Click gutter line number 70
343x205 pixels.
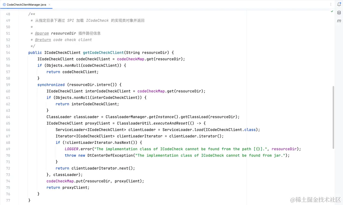pos(8,155)
